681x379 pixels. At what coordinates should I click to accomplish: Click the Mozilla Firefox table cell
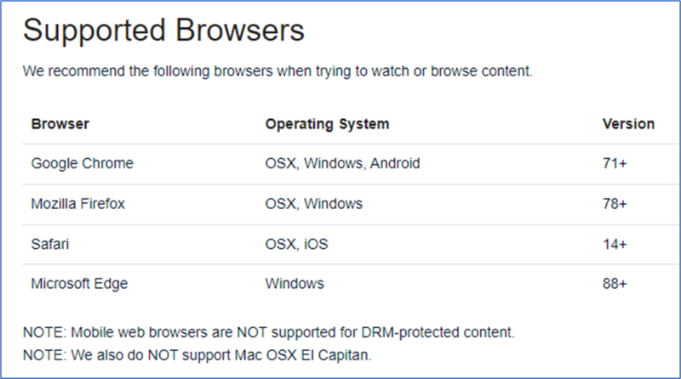click(x=77, y=203)
